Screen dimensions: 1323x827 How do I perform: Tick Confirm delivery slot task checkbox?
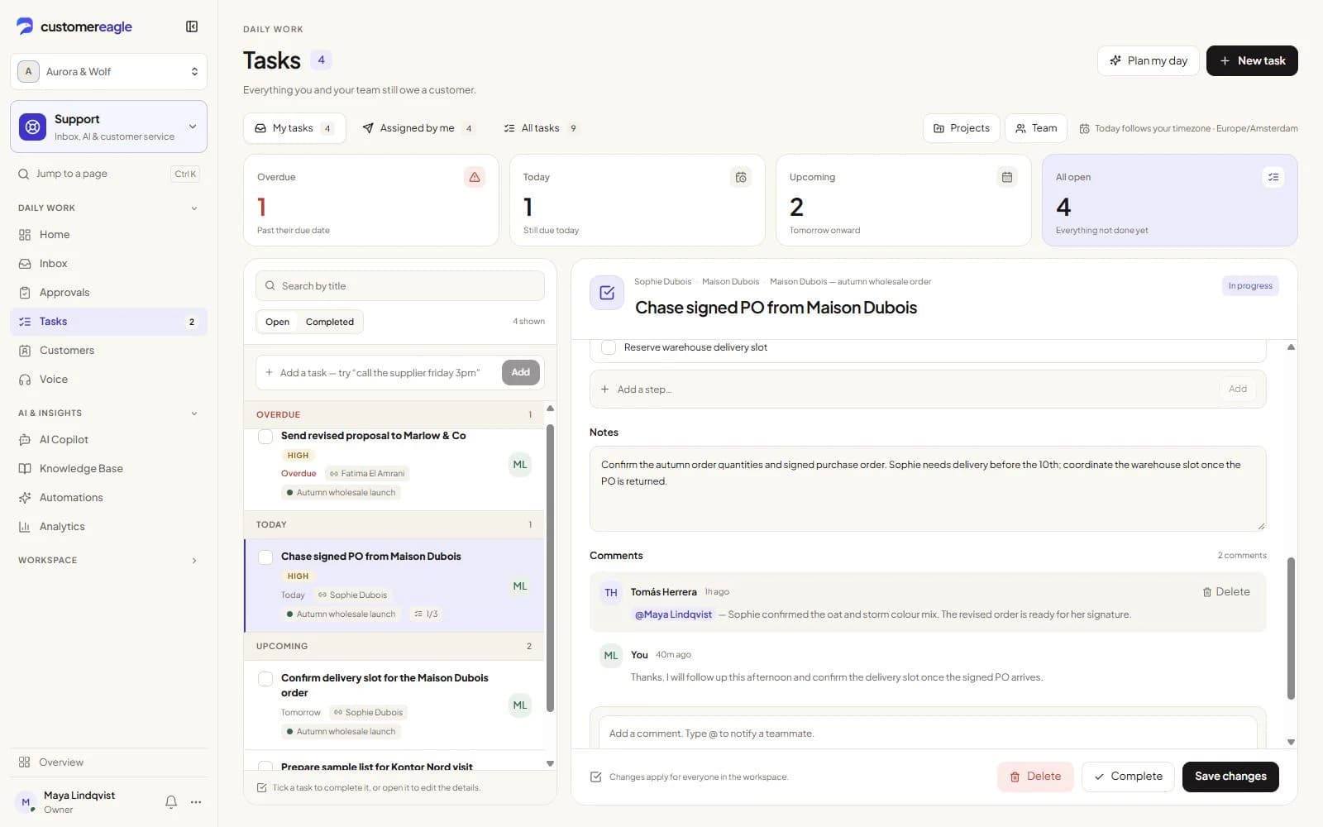click(265, 679)
